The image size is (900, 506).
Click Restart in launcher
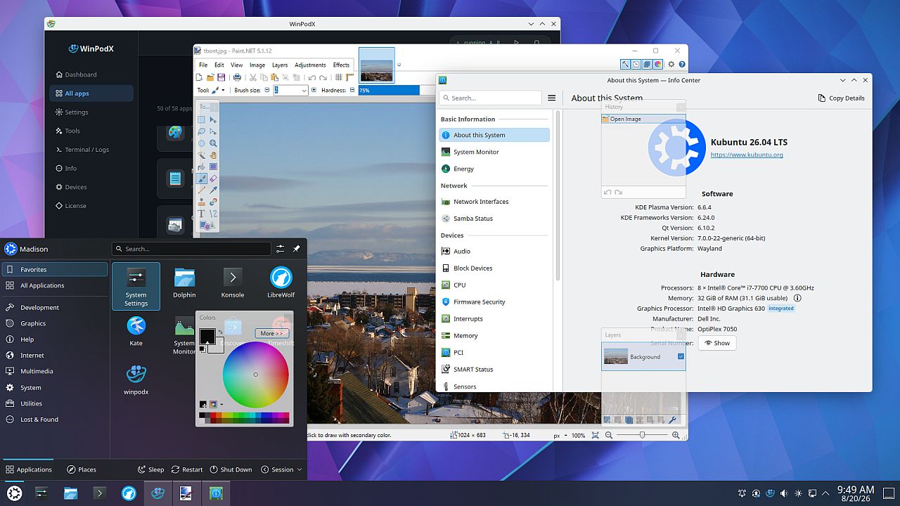tap(186, 469)
